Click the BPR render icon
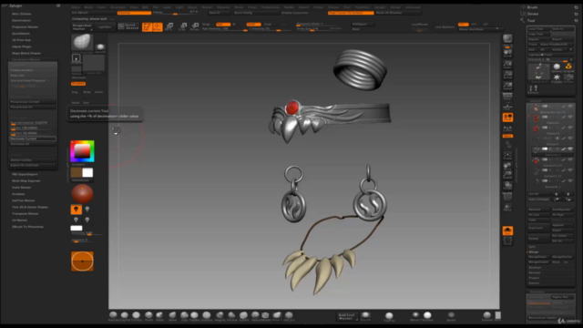 tap(507, 38)
